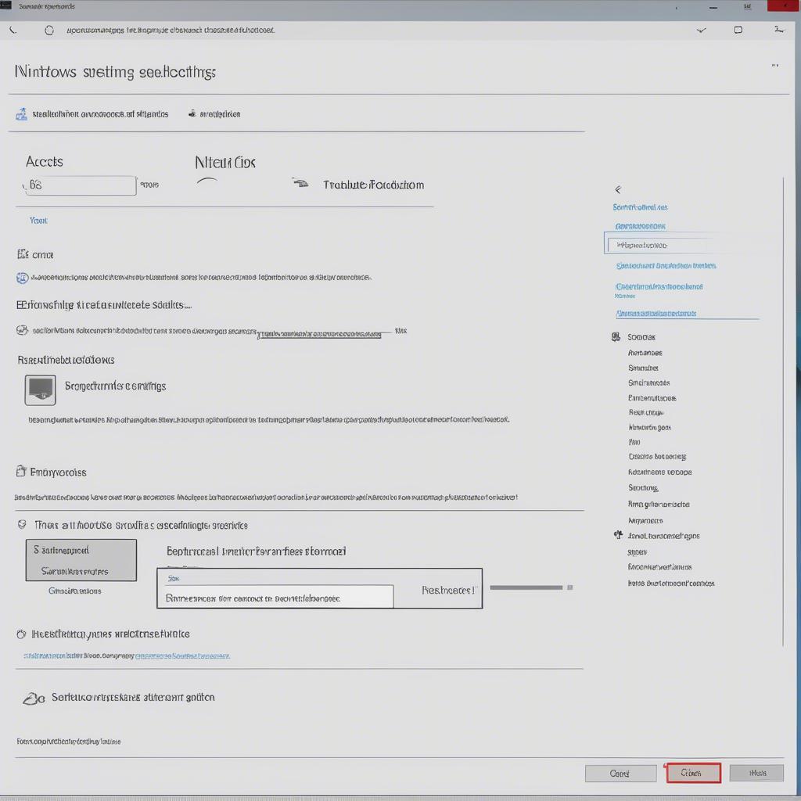
Task: Click the square window icon in top-right toolbar
Action: coord(738,31)
